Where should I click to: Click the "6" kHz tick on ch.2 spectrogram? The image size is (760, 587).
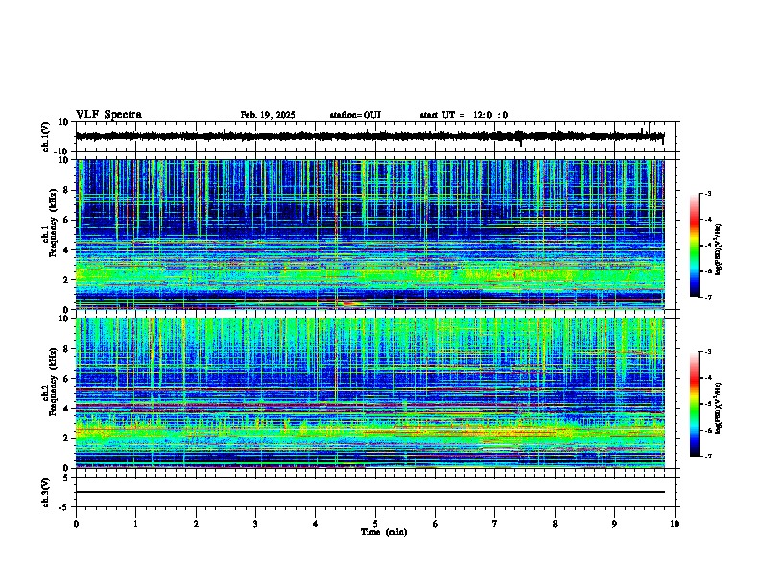pyautogui.click(x=66, y=379)
